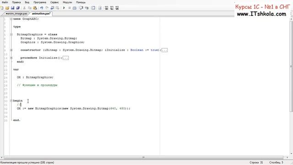Click the vertical scrollbar down arrow
The height and width of the screenshot is (165, 293).
click(x=291, y=154)
